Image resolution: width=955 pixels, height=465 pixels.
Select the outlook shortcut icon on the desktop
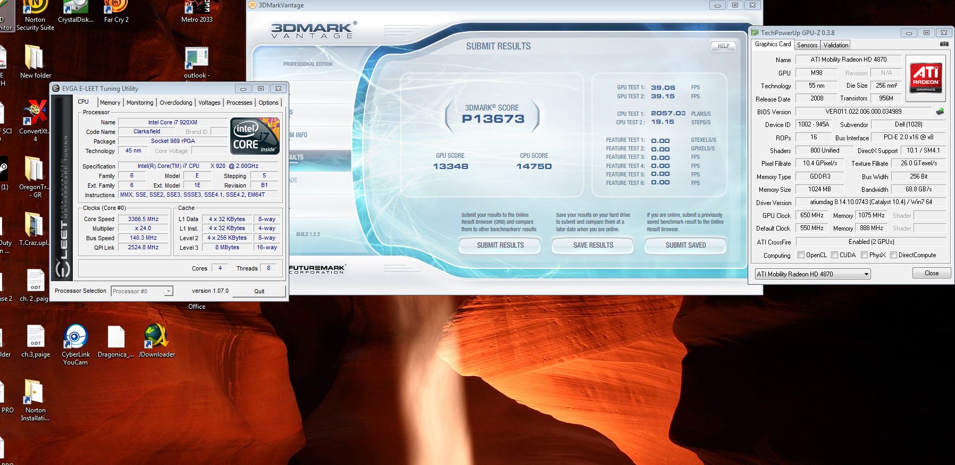tap(197, 63)
